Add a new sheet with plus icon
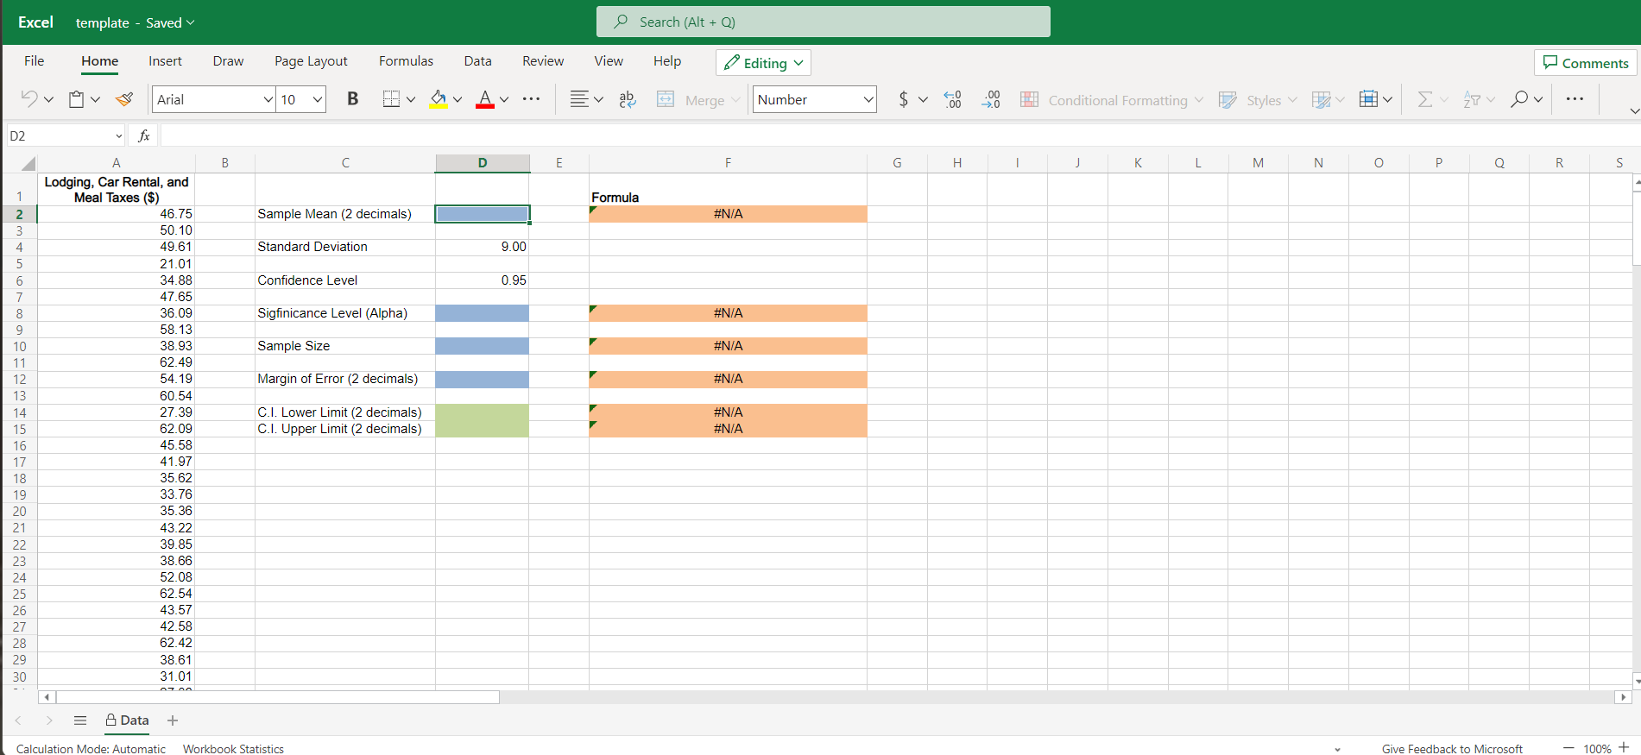1641x755 pixels. (x=173, y=720)
